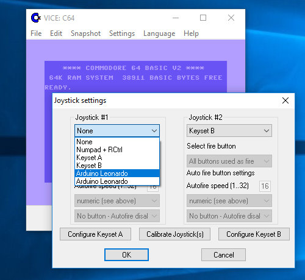The width and height of the screenshot is (305, 280).
Task: Open Joystick #1 'numeric (see above)' dropdown
Action: [117, 201]
